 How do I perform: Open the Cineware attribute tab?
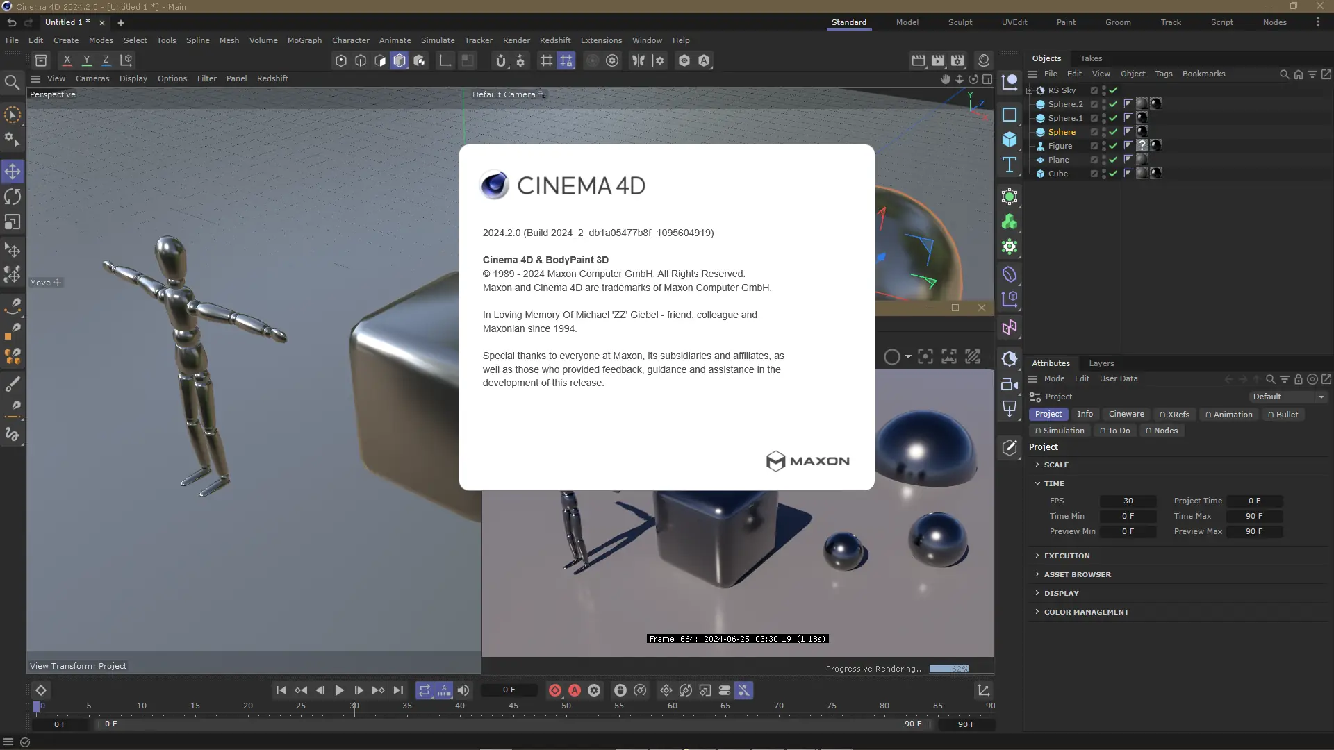pyautogui.click(x=1126, y=414)
